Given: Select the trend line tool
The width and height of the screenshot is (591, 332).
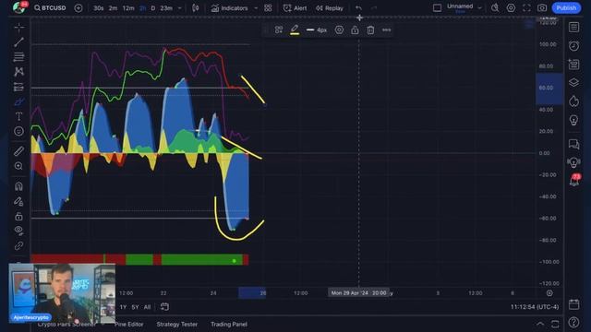Looking at the screenshot, I should [x=18, y=41].
